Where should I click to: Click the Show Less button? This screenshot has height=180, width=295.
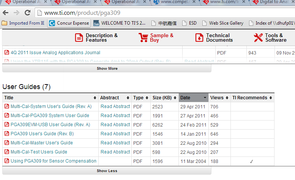(x=107, y=171)
